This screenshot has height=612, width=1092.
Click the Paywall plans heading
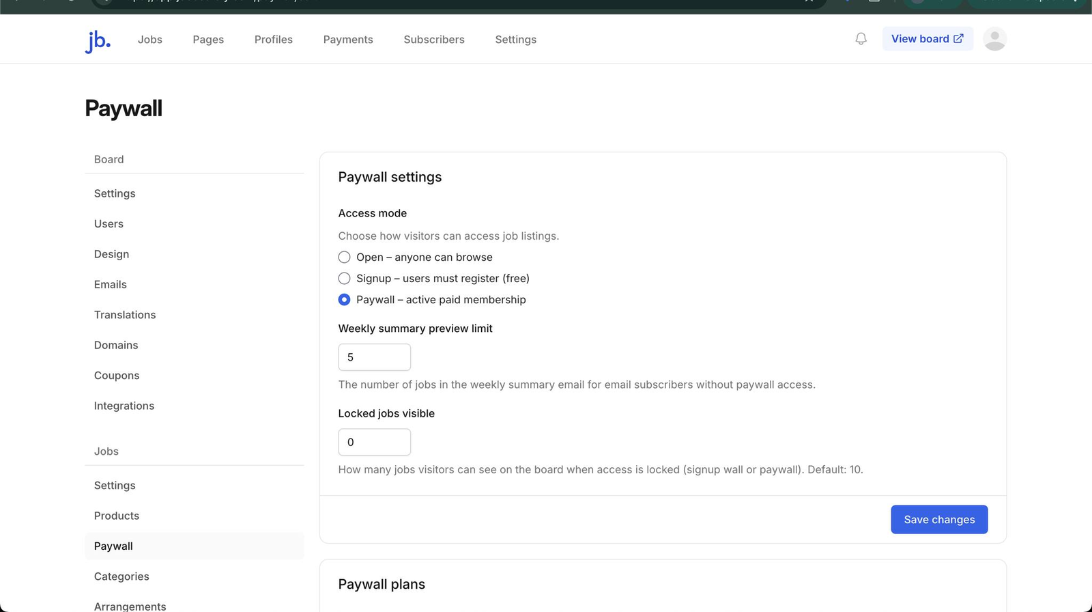(x=382, y=584)
